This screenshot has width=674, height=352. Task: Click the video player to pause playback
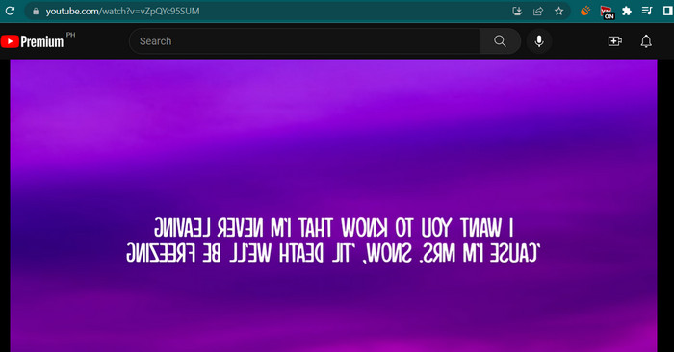tap(333, 150)
